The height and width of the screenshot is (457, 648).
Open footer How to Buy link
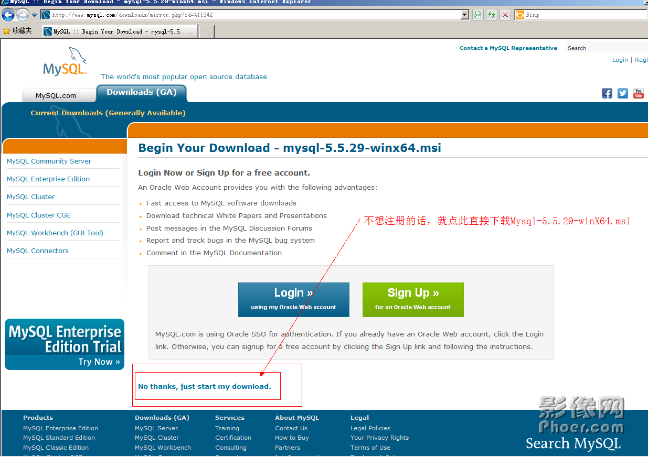(x=292, y=438)
